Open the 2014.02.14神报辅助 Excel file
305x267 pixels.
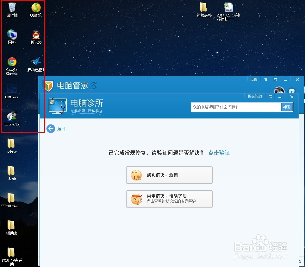[228, 8]
